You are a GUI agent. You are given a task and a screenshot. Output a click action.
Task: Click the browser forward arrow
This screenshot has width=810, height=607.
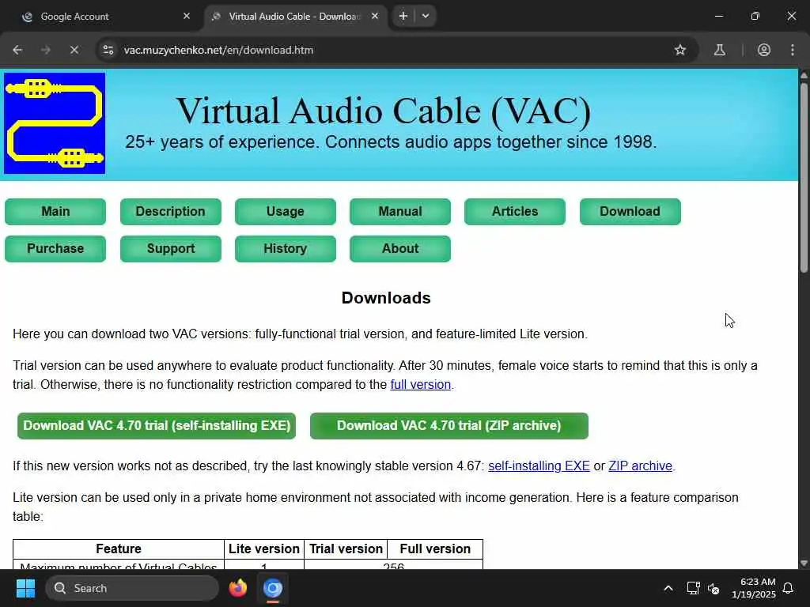[46, 50]
